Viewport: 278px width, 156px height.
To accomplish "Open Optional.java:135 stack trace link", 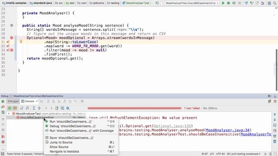I will click(x=172, y=126).
